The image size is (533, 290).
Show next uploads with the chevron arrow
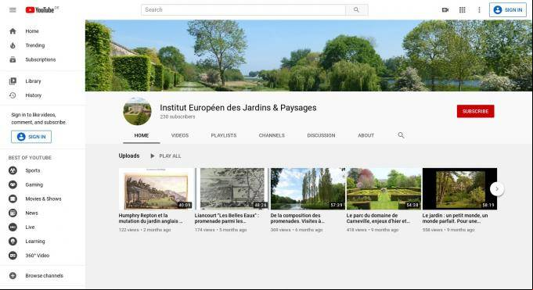[x=497, y=189]
